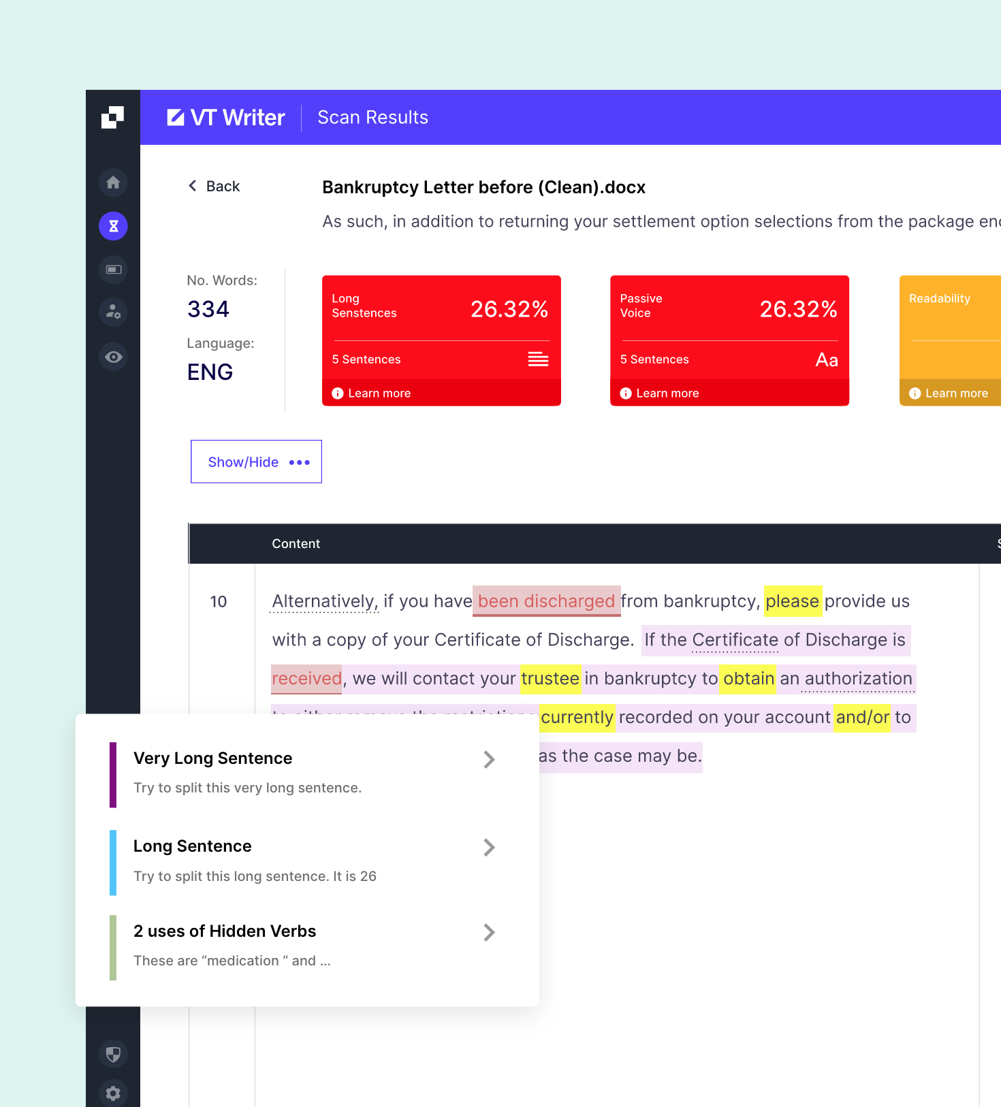Click the yellow highlighted word "please"
Image resolution: width=1001 pixels, height=1107 pixels.
[792, 601]
